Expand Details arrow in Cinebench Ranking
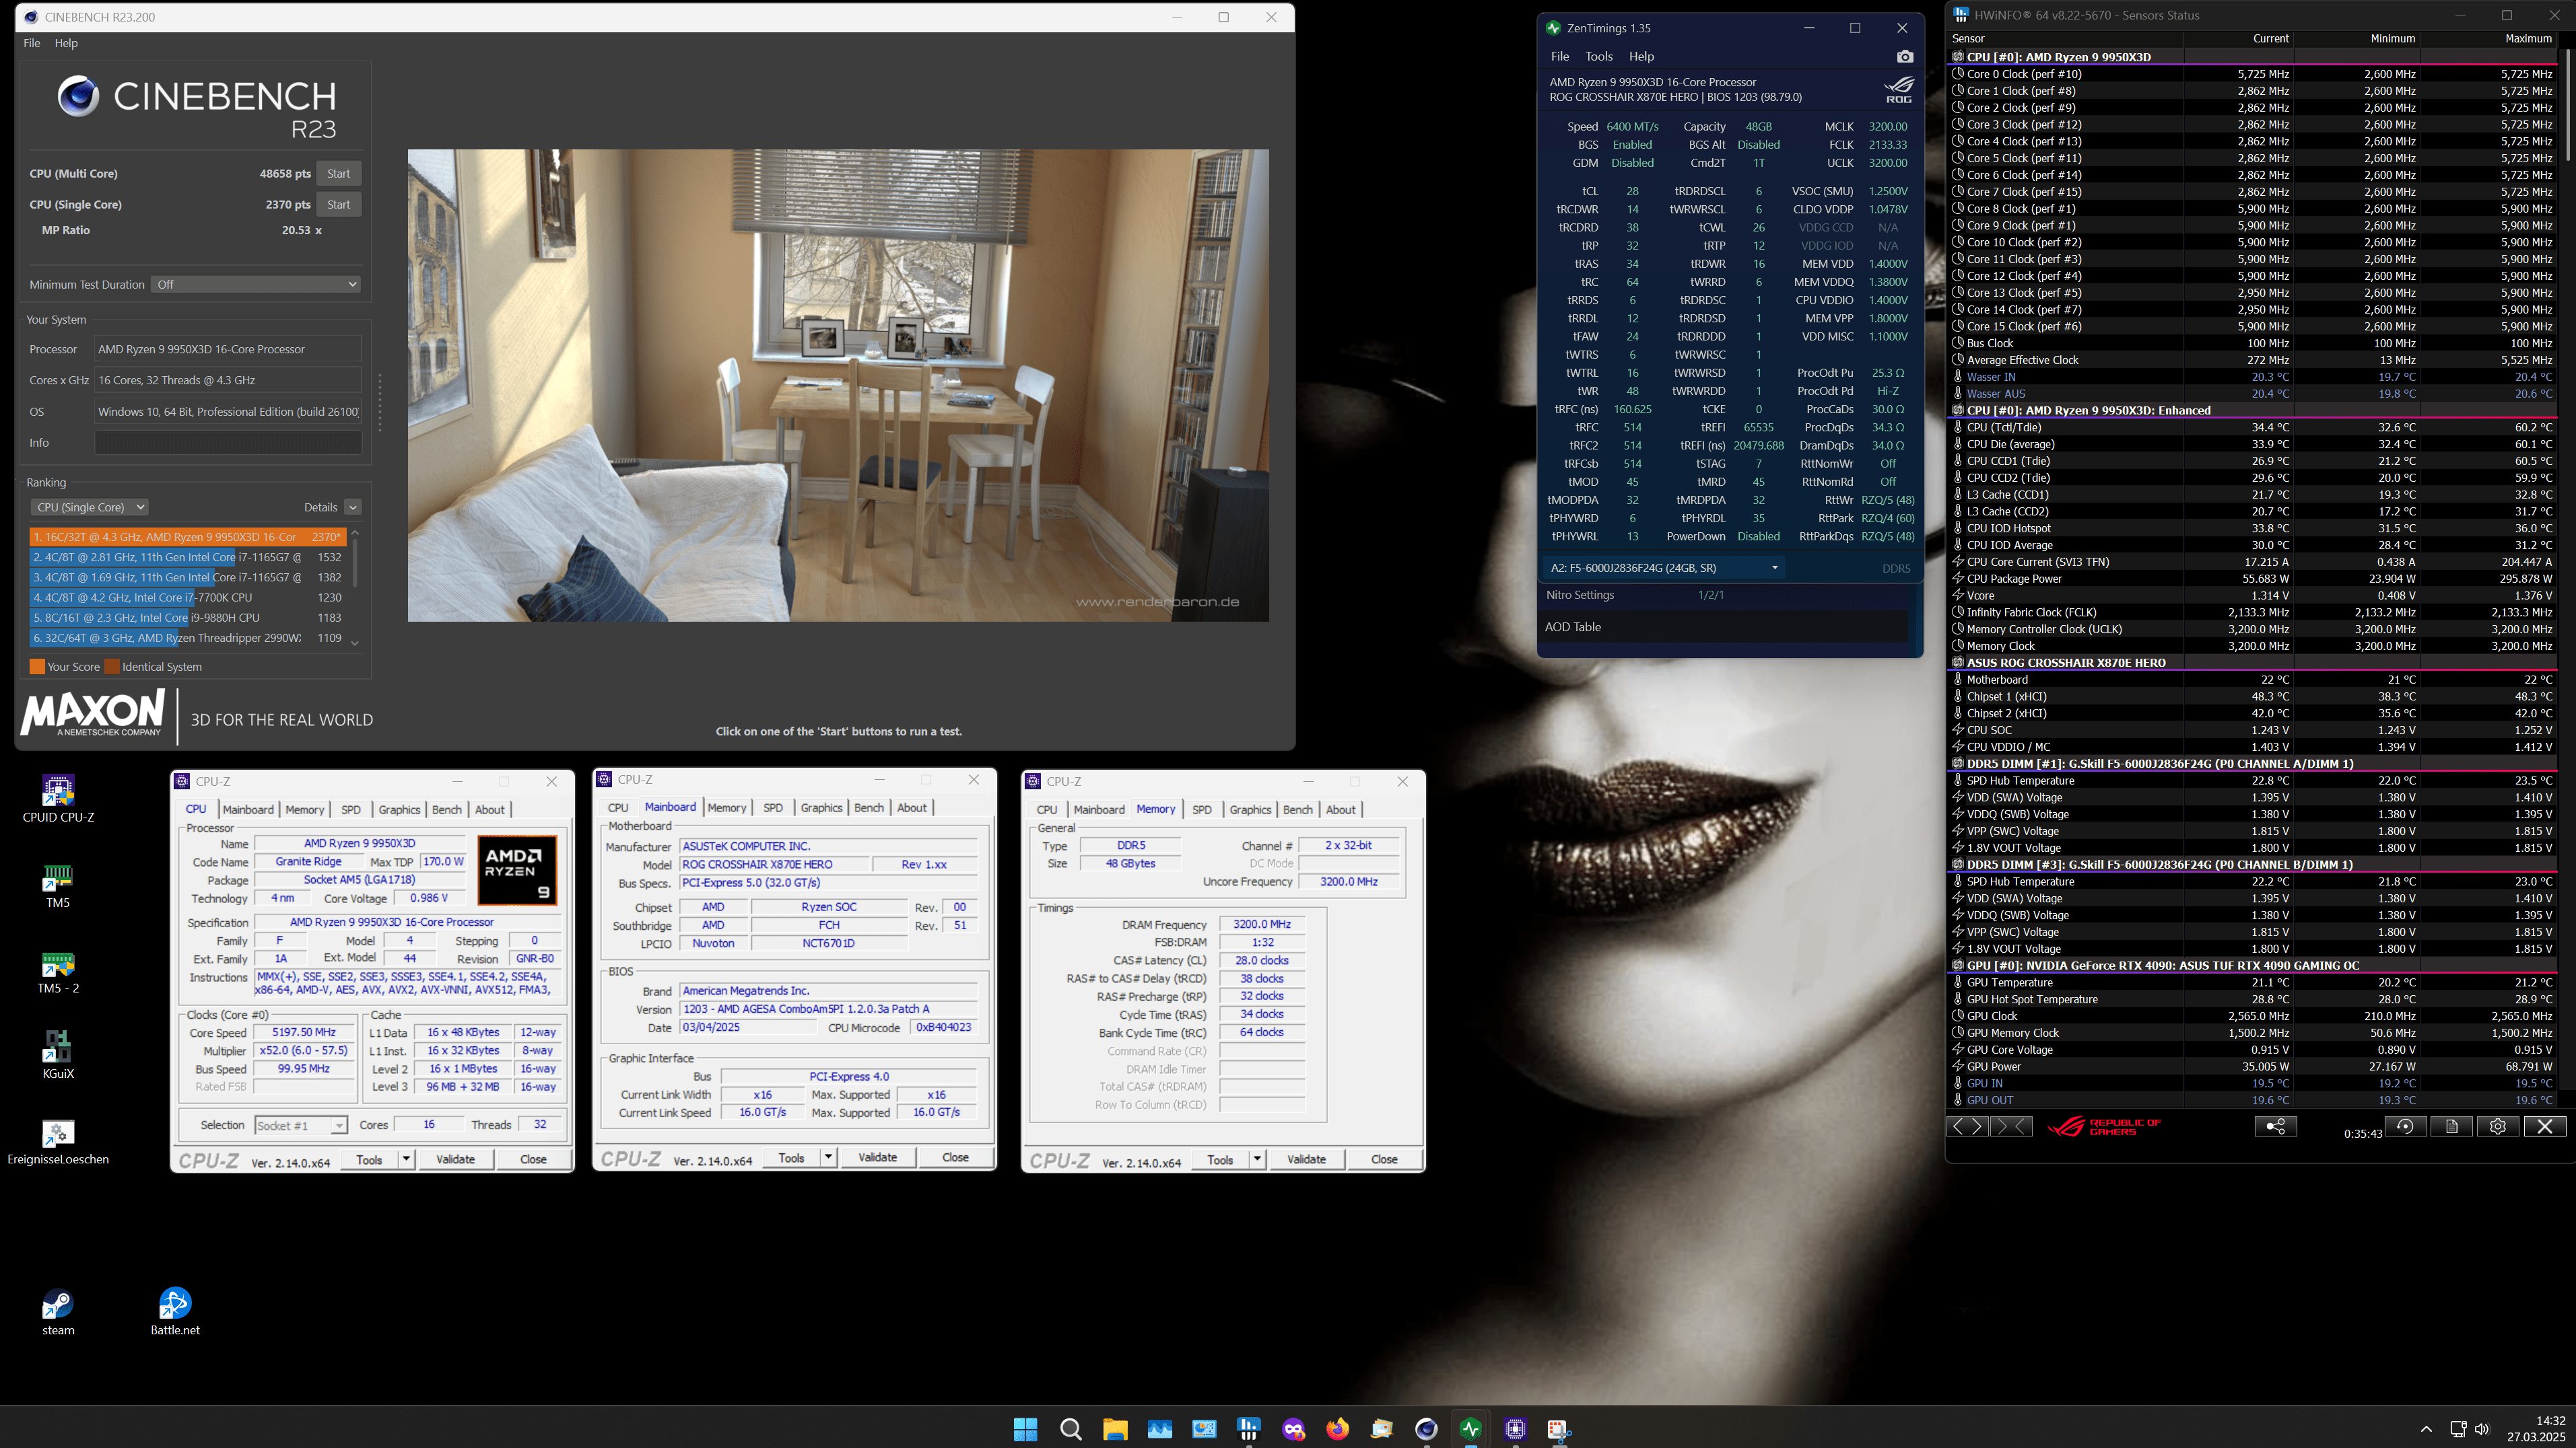 coord(352,507)
